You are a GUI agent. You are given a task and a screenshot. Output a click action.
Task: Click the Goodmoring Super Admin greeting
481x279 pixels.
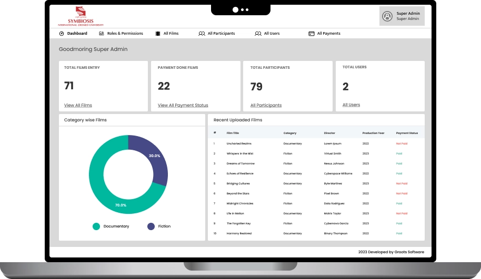click(x=93, y=49)
